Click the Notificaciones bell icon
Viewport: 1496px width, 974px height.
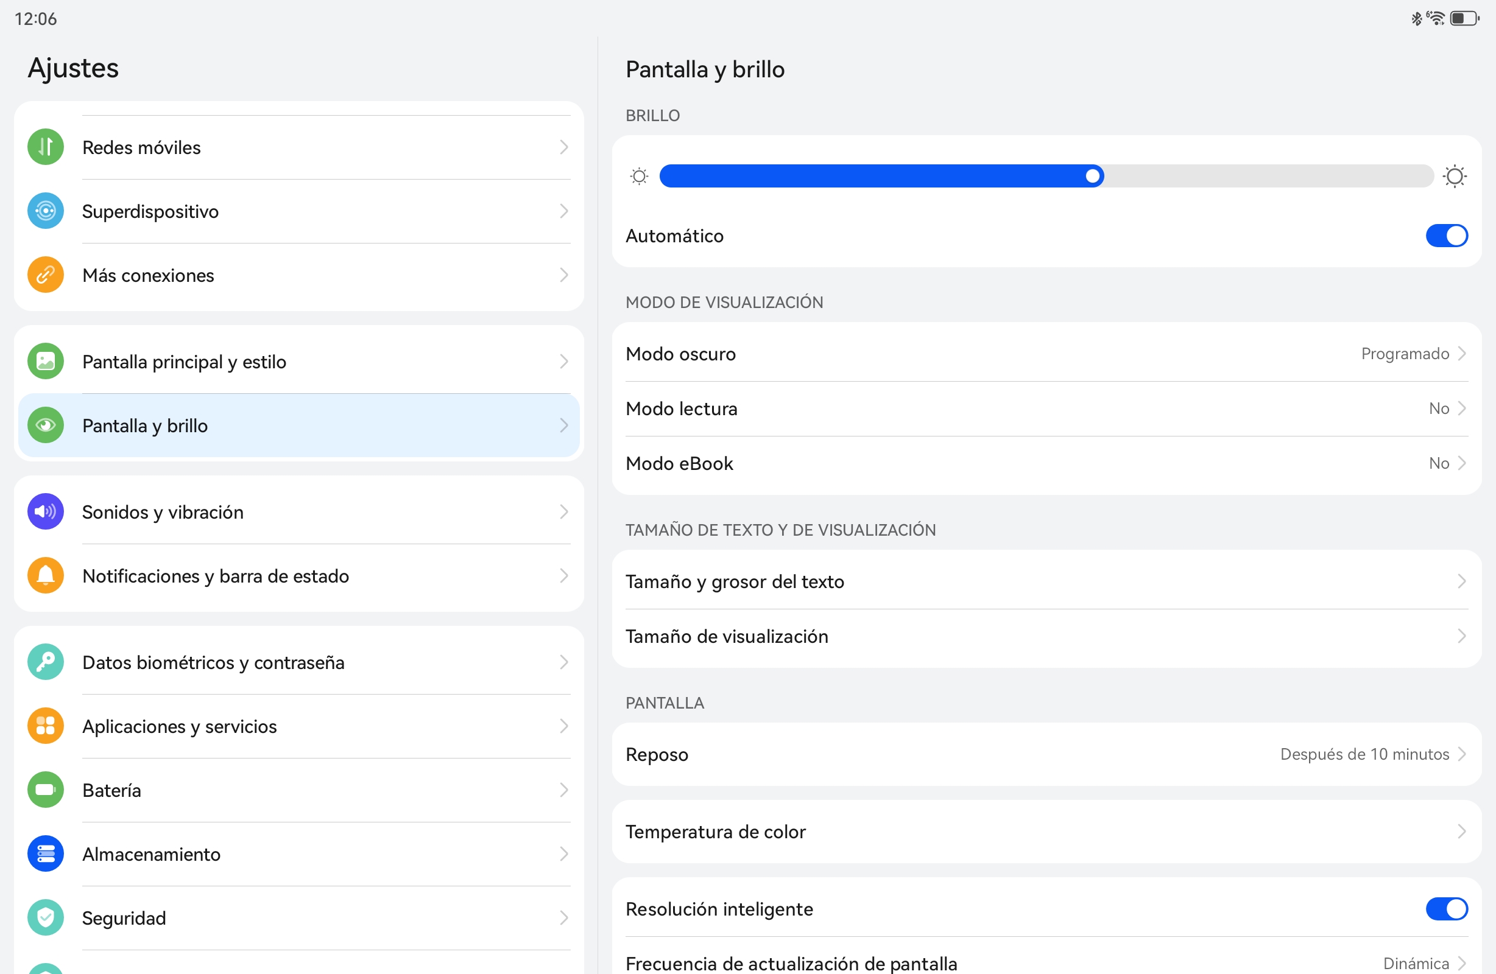pos(45,576)
